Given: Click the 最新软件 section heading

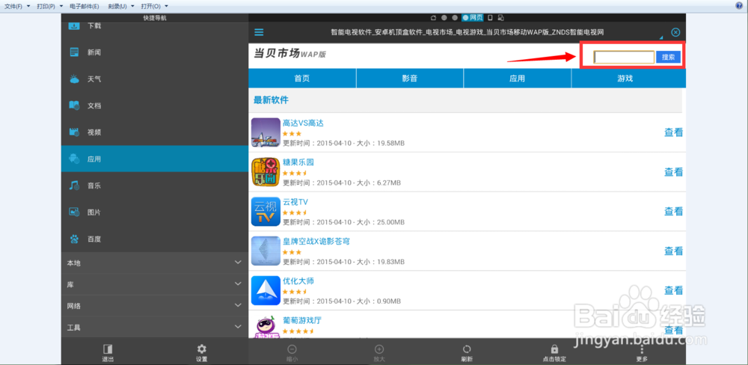Looking at the screenshot, I should click(271, 101).
